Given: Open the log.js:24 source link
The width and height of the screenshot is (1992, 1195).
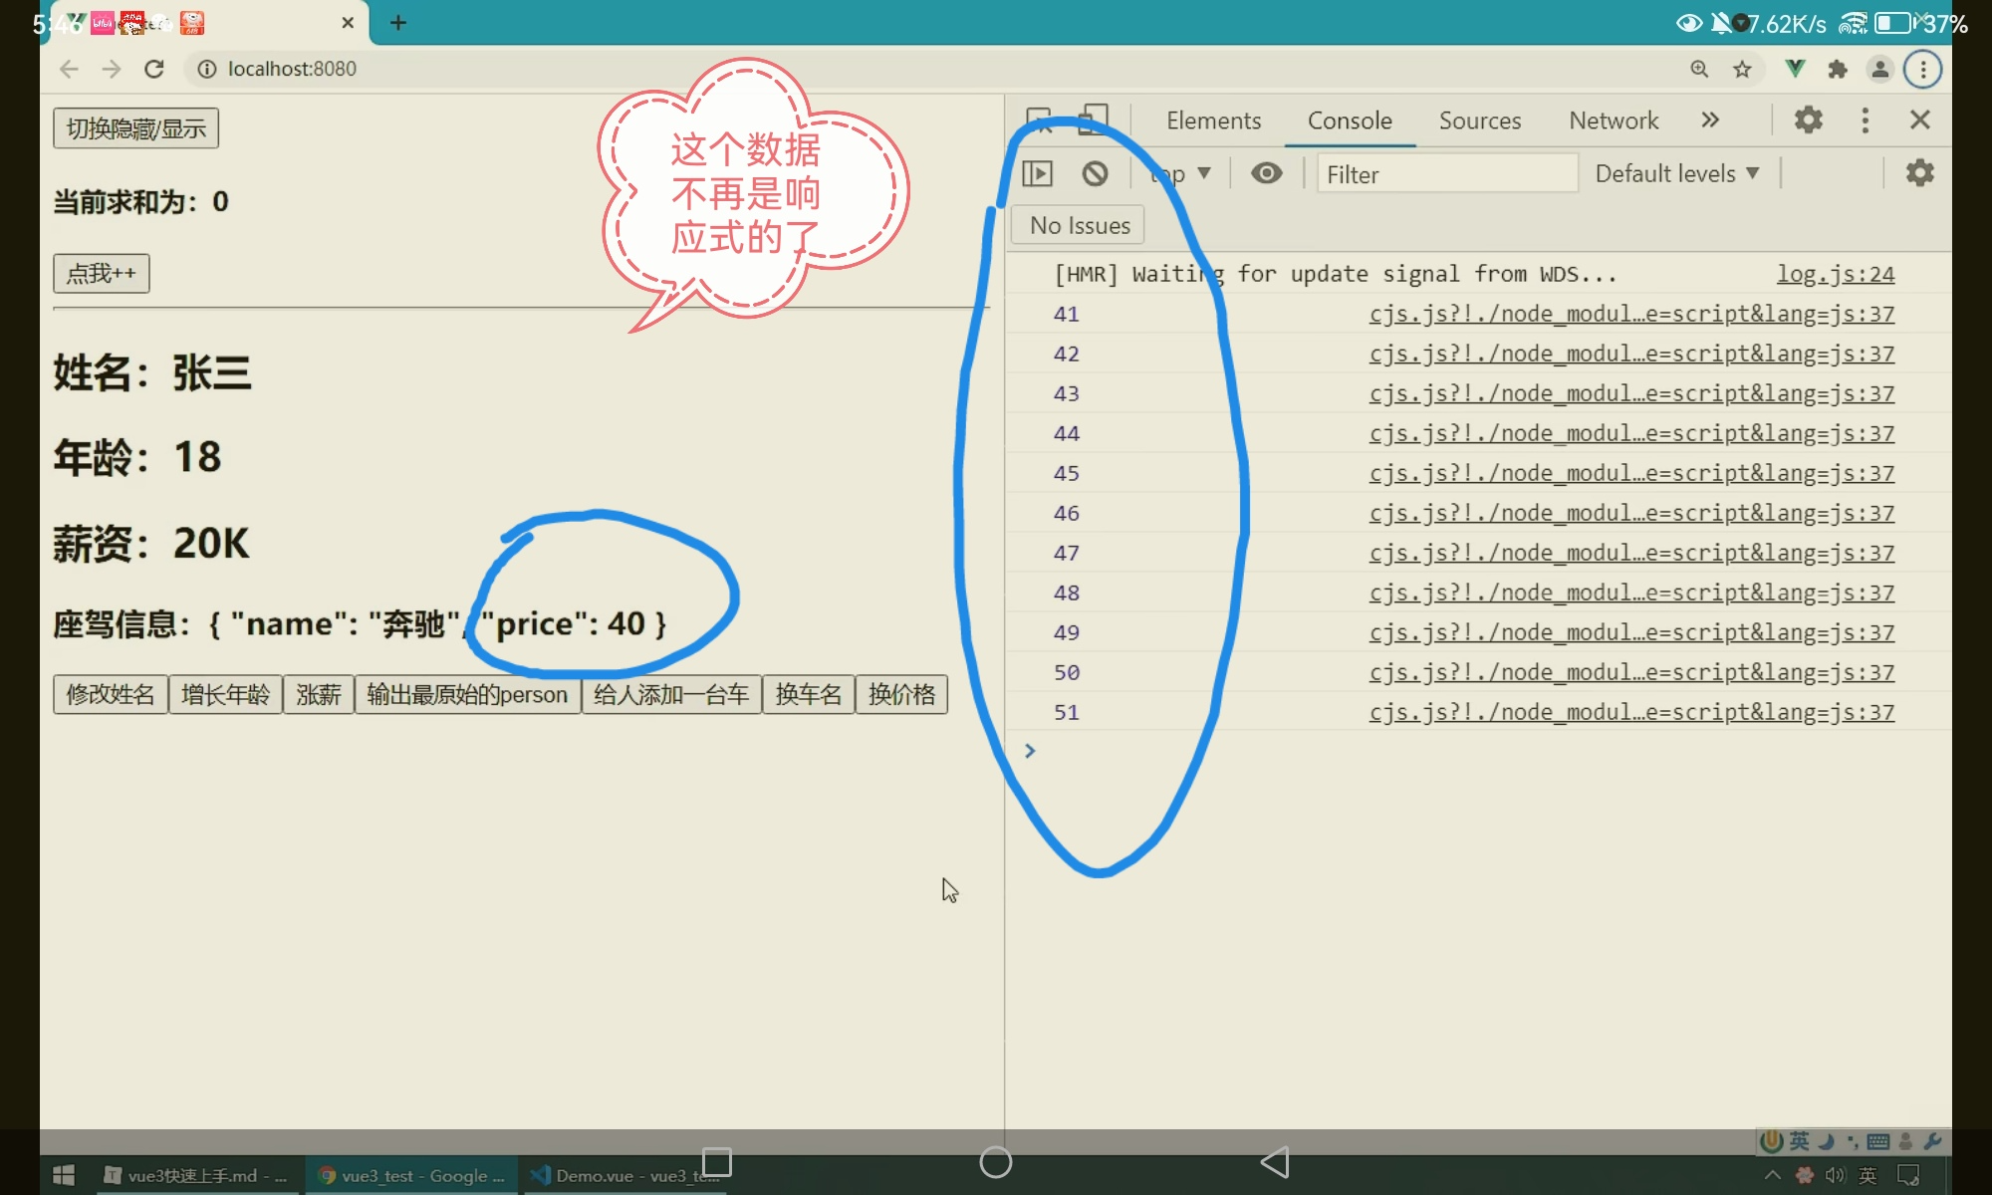Looking at the screenshot, I should tap(1836, 274).
